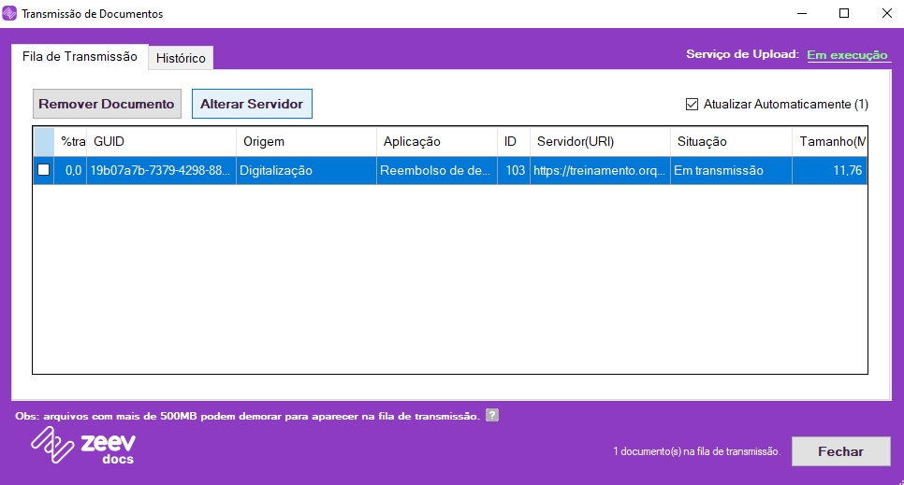Screen dimensions: 904x485
Task: Click the Zeev docs logo
Action: point(83,446)
